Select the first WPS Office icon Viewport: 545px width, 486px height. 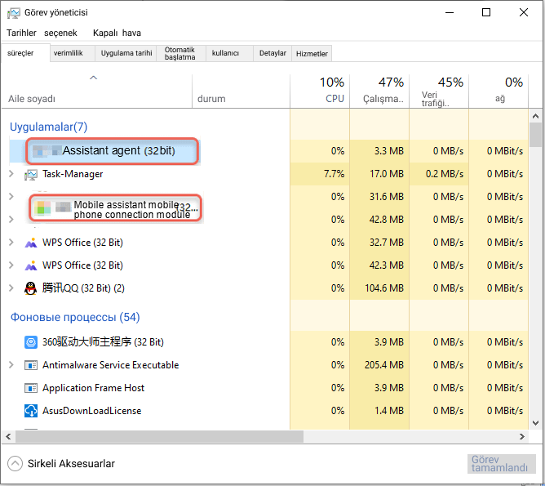coord(30,243)
